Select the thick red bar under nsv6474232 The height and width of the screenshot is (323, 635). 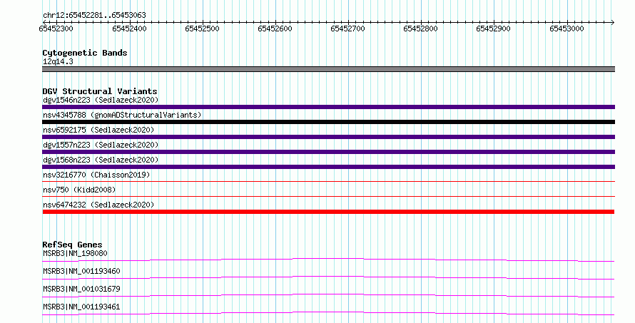[x=328, y=212]
